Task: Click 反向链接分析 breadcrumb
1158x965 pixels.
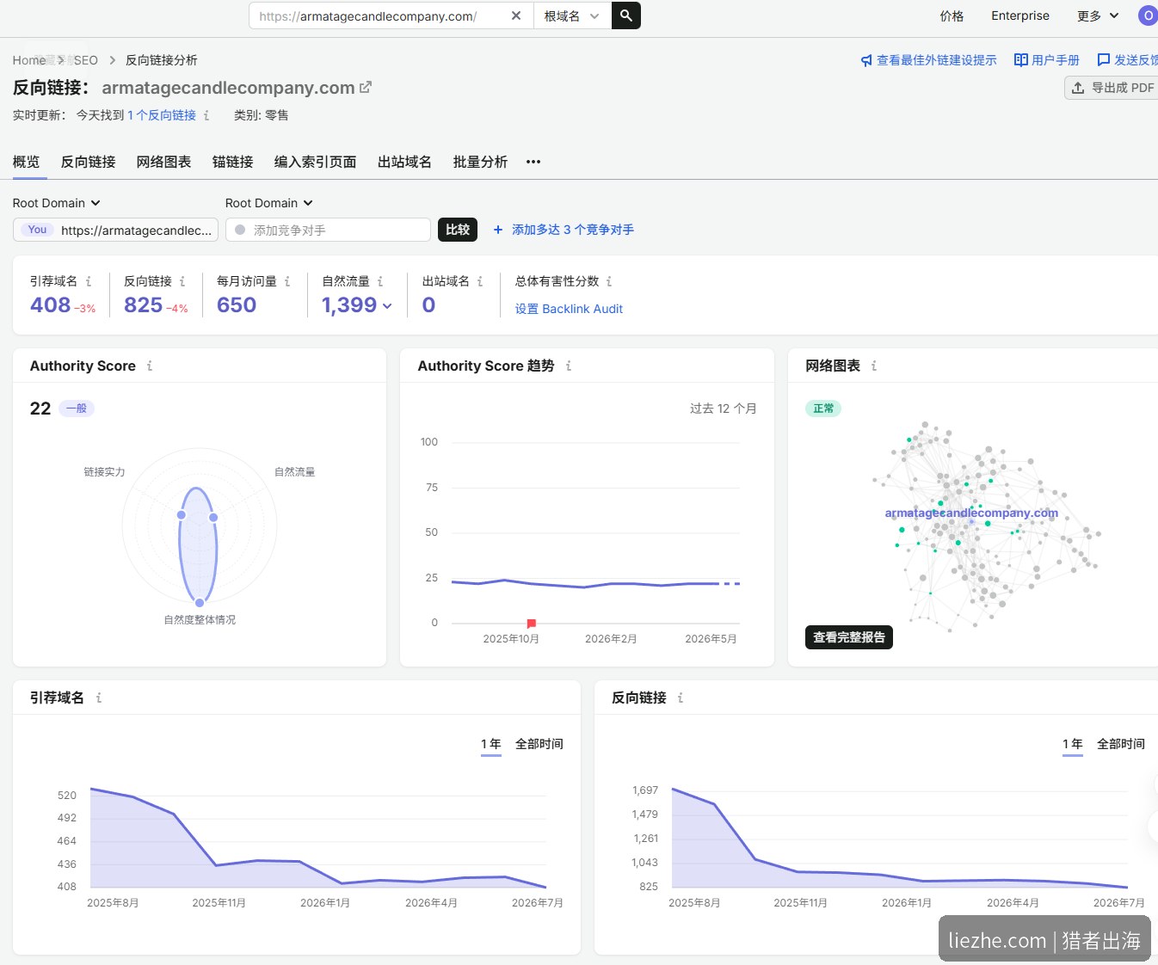Action: point(162,60)
